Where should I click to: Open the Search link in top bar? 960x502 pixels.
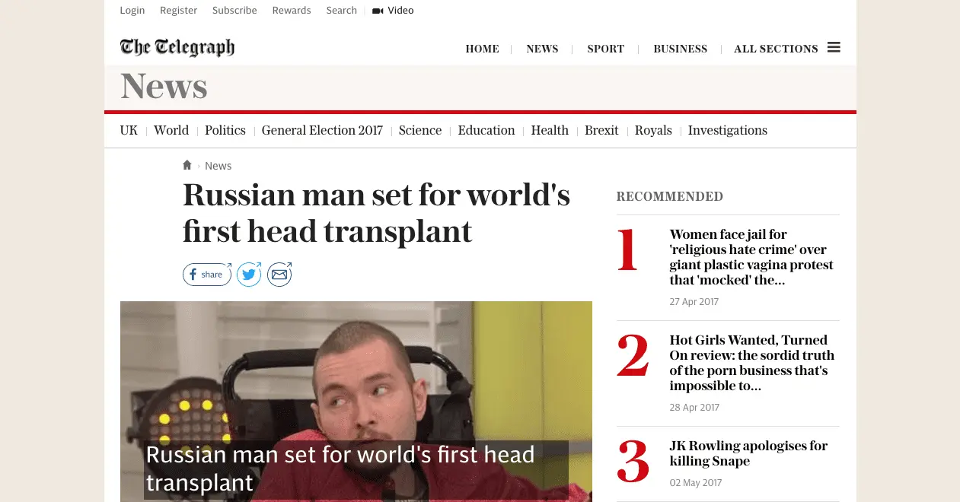click(342, 11)
